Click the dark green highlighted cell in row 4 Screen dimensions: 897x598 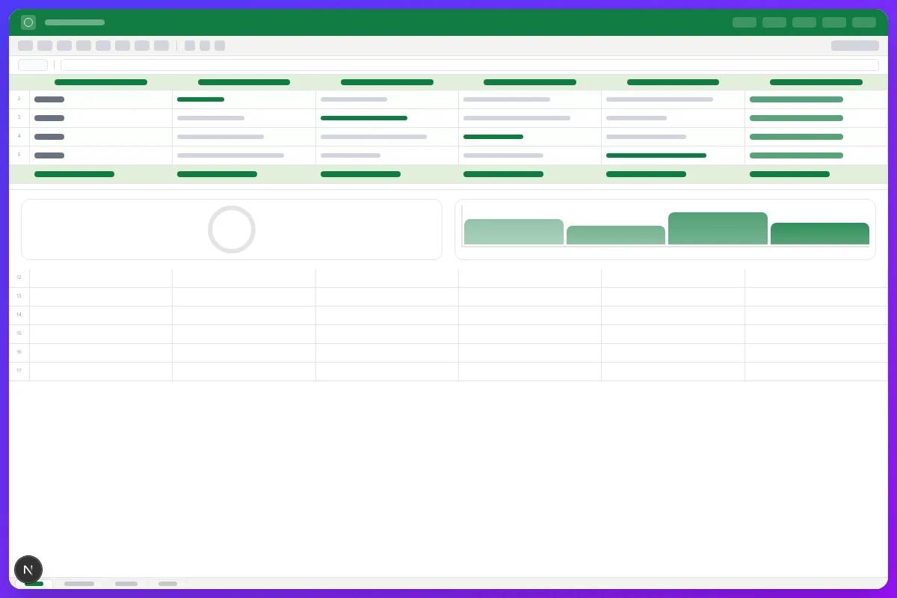click(x=530, y=137)
